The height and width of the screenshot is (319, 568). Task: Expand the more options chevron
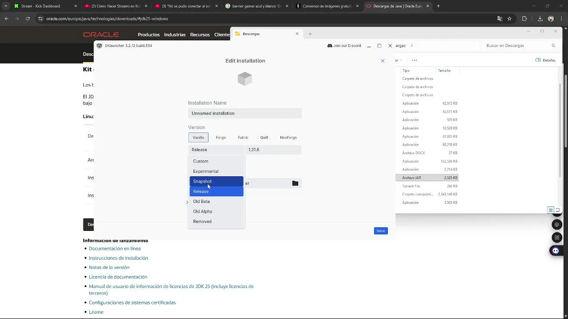pyautogui.click(x=187, y=202)
